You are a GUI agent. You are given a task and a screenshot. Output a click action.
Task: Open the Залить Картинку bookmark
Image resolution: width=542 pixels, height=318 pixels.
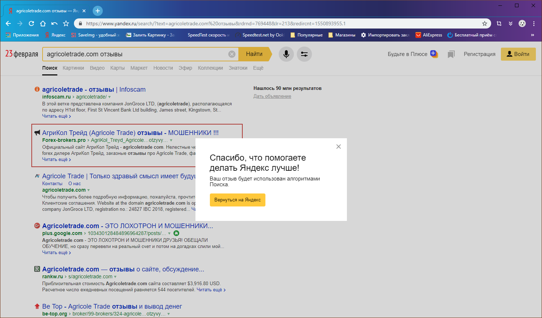[150, 35]
